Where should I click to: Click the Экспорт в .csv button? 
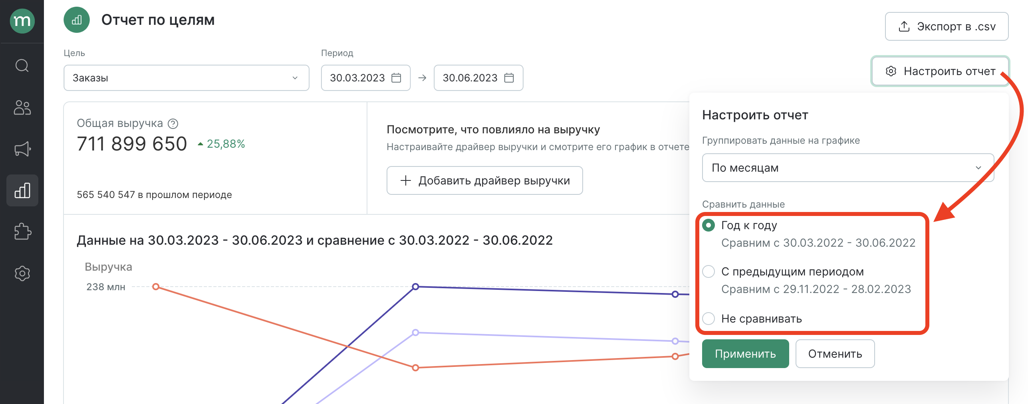tap(947, 26)
